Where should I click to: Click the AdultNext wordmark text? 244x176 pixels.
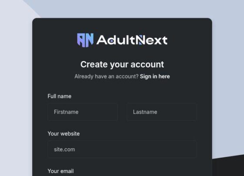(x=132, y=40)
